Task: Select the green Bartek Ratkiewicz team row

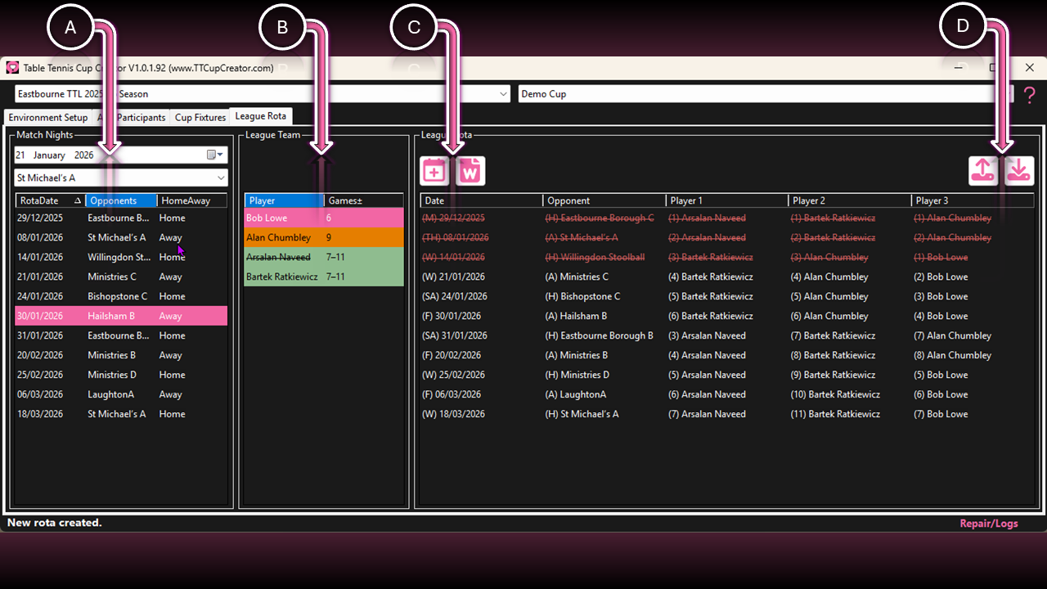Action: pos(324,277)
